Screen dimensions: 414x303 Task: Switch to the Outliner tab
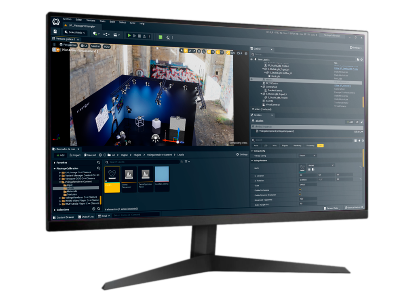point(258,49)
